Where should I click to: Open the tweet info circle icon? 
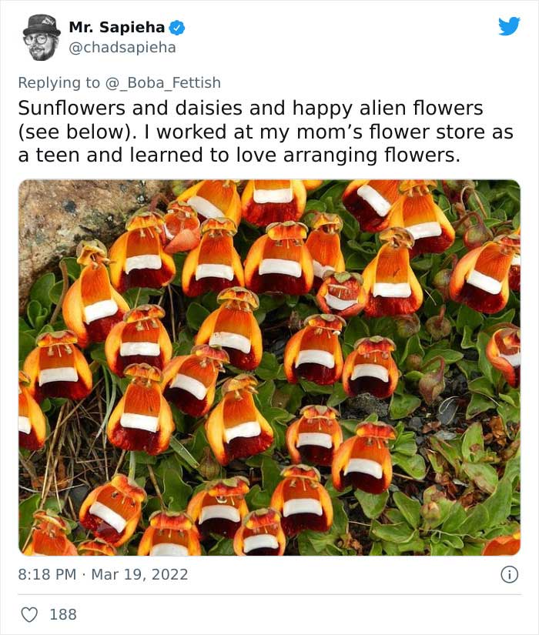coord(510,575)
